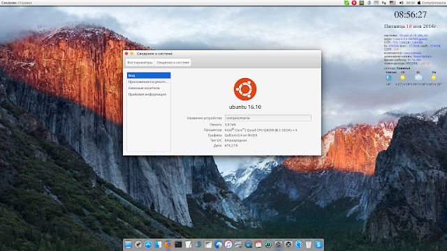
Task: Click the processor info text Intel Core2 Quad
Action: 261,130
